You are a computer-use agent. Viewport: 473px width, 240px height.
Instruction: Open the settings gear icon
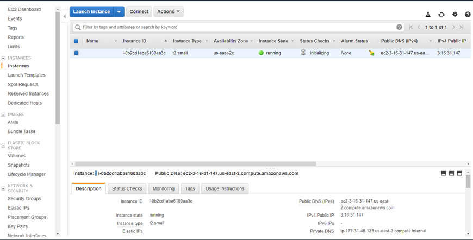click(x=455, y=15)
